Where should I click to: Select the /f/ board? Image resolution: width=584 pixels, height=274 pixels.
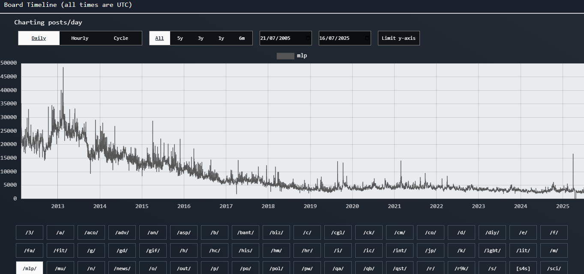(554, 232)
